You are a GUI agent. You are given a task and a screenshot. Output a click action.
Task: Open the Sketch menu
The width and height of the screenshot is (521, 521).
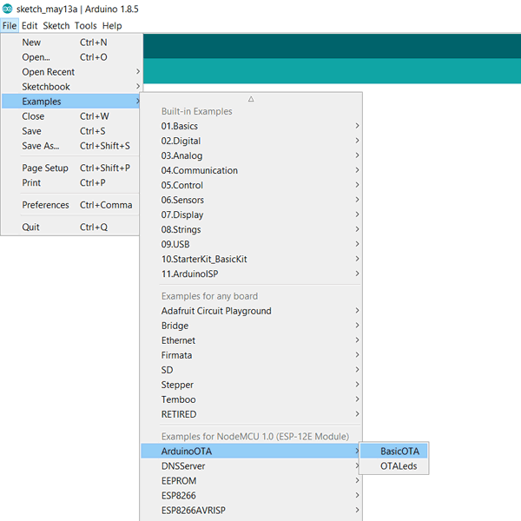56,26
